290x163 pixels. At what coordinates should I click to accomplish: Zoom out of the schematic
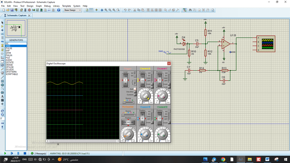pos(110,10)
